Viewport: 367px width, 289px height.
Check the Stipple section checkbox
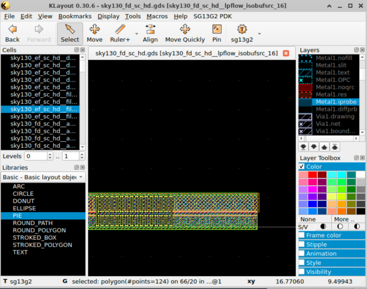click(302, 244)
